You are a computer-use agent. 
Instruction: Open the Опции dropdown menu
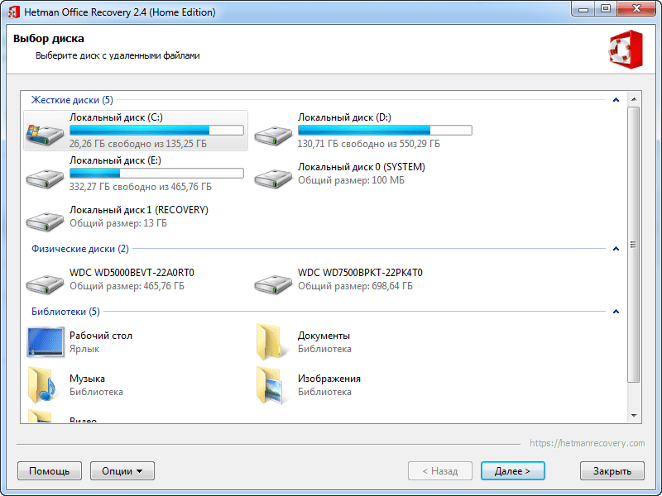coord(122,471)
